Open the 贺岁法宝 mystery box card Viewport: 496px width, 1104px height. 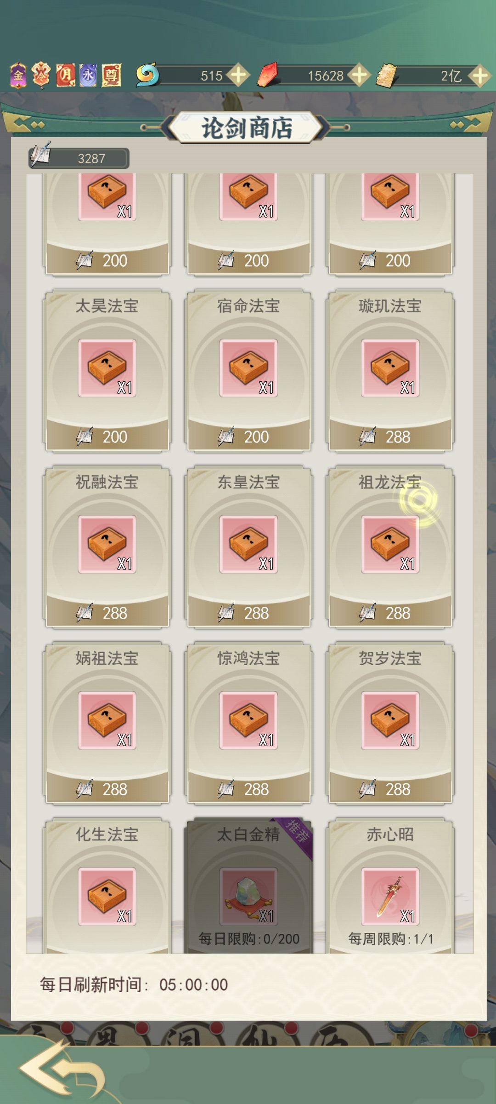390,722
